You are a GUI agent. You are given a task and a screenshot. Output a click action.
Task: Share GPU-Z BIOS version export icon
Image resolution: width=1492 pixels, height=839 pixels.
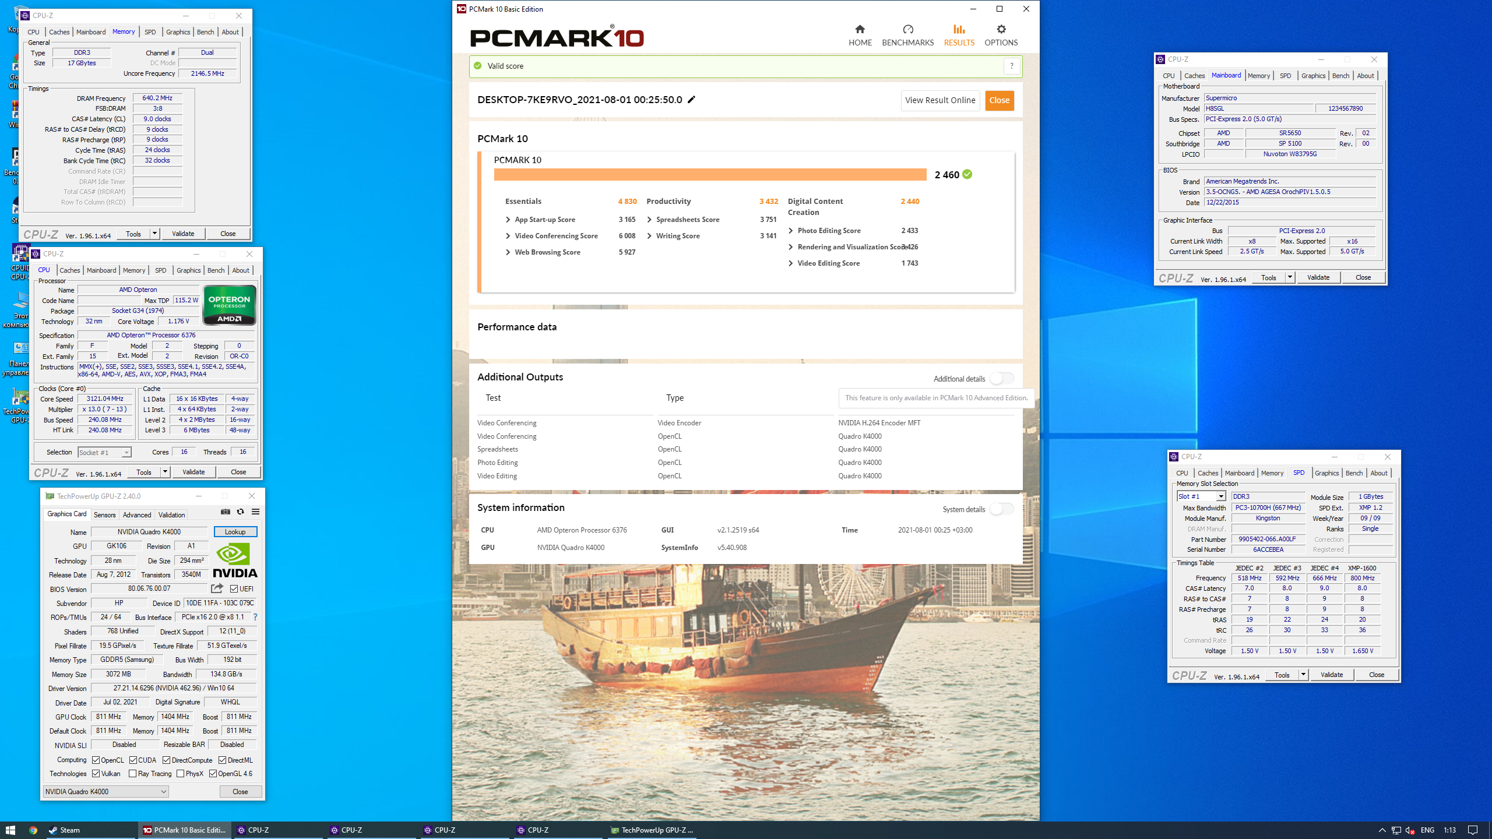pos(217,588)
